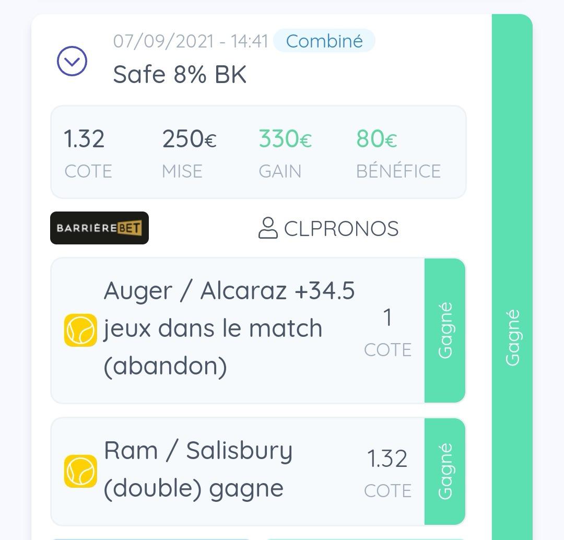Screen dimensions: 564x540
Task: Collapse the bet details chevron circle
Action: coord(72,61)
